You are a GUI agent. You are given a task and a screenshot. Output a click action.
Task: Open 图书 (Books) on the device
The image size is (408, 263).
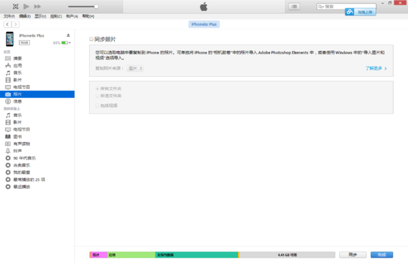pyautogui.click(x=37, y=137)
